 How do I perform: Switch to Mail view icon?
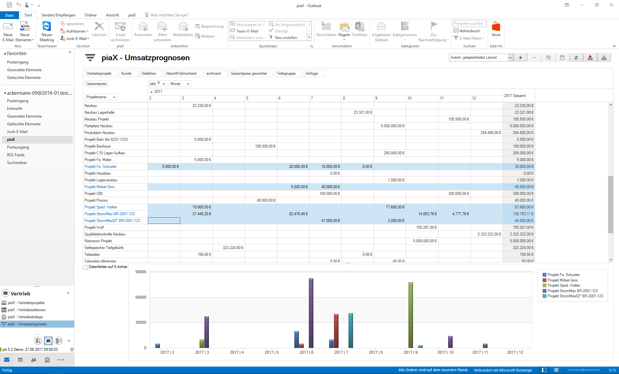click(x=7, y=360)
